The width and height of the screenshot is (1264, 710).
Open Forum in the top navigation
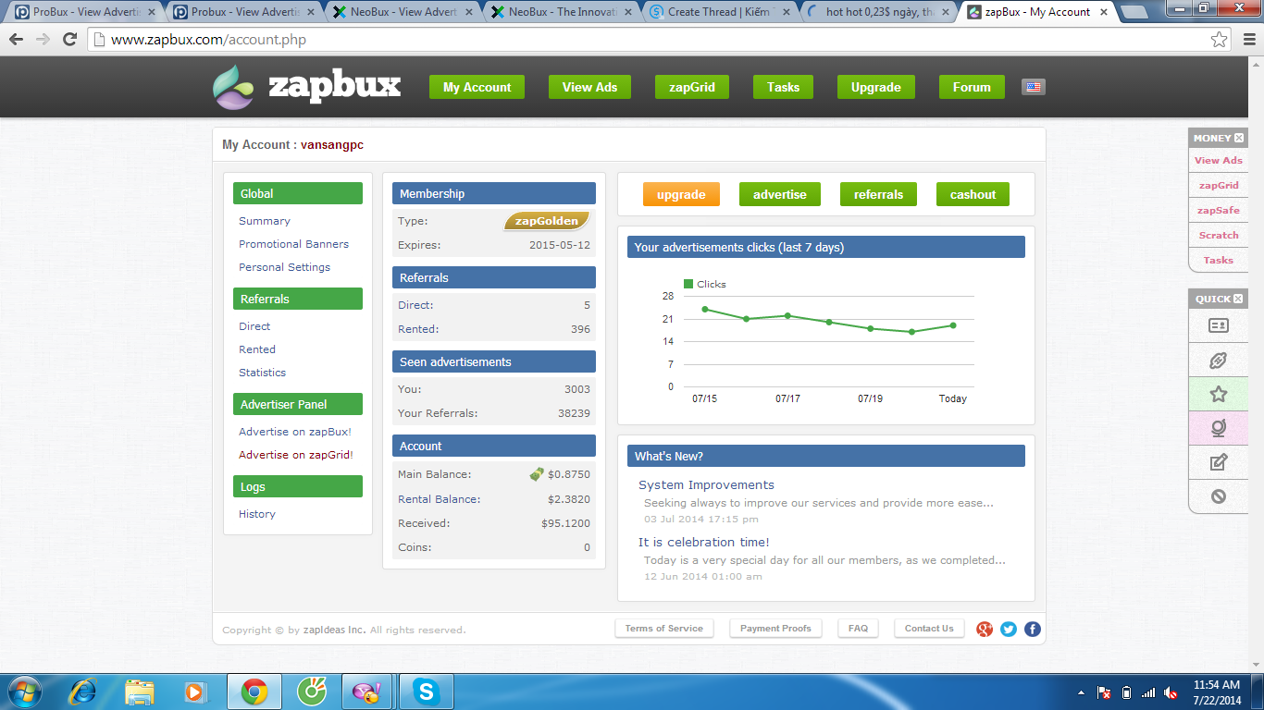click(x=972, y=87)
